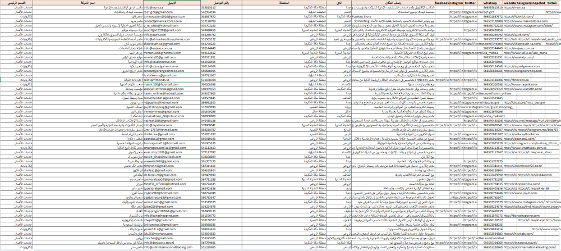Select the email cell 'nasmah2030@gmail.com'
The width and height of the screenshot is (561, 251).
(172, 121)
